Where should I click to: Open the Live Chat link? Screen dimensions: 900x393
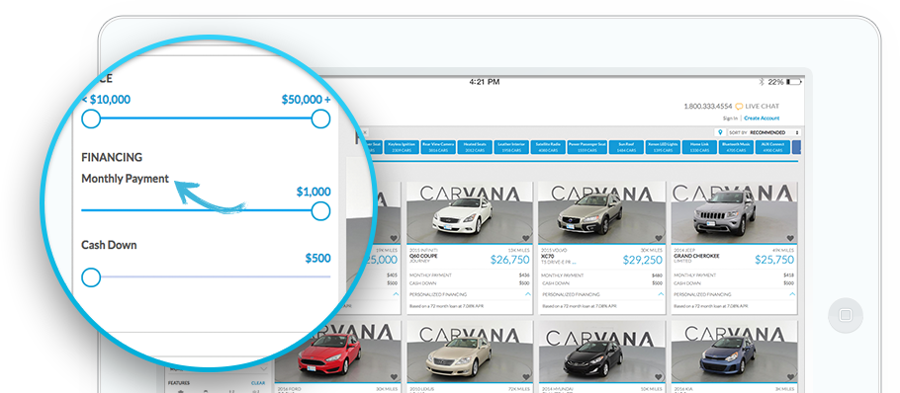pyautogui.click(x=763, y=107)
